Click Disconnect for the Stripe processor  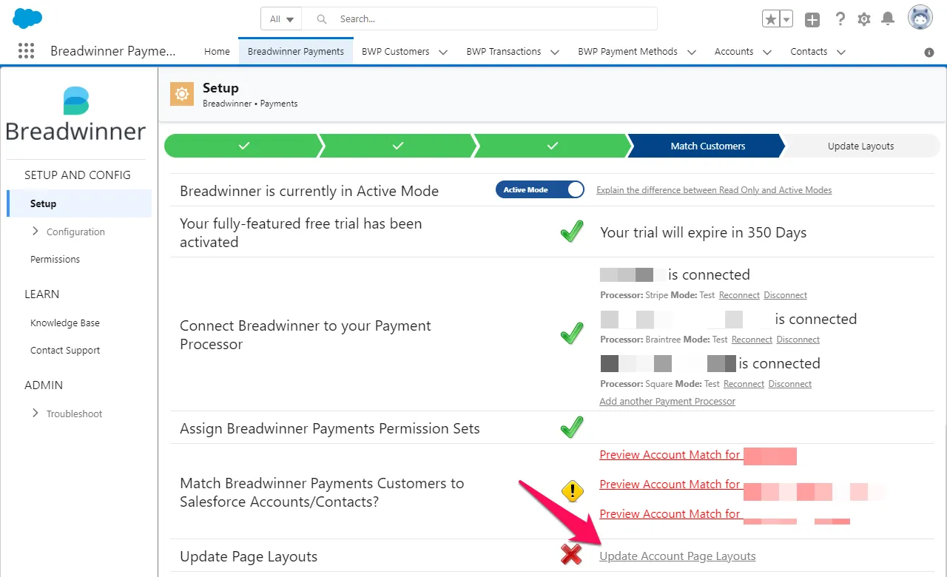click(785, 295)
